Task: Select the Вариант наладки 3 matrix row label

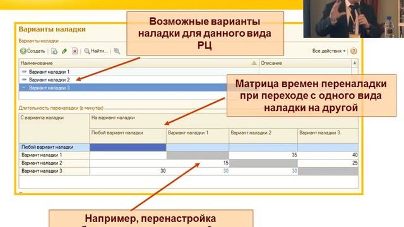Action: pyautogui.click(x=54, y=171)
